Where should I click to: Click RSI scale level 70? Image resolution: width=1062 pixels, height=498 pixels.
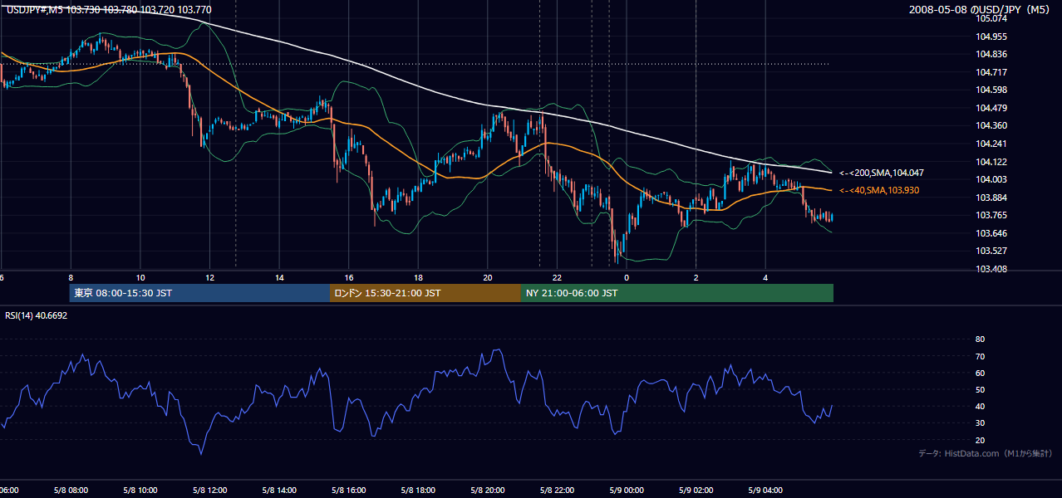tap(980, 356)
